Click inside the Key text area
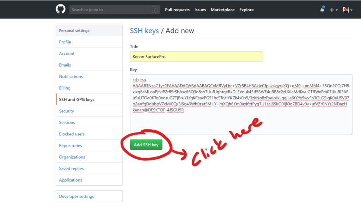 pyautogui.click(x=241, y=104)
